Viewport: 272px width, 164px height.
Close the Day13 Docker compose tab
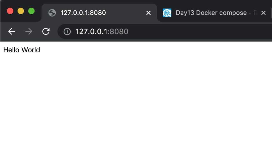[263, 13]
